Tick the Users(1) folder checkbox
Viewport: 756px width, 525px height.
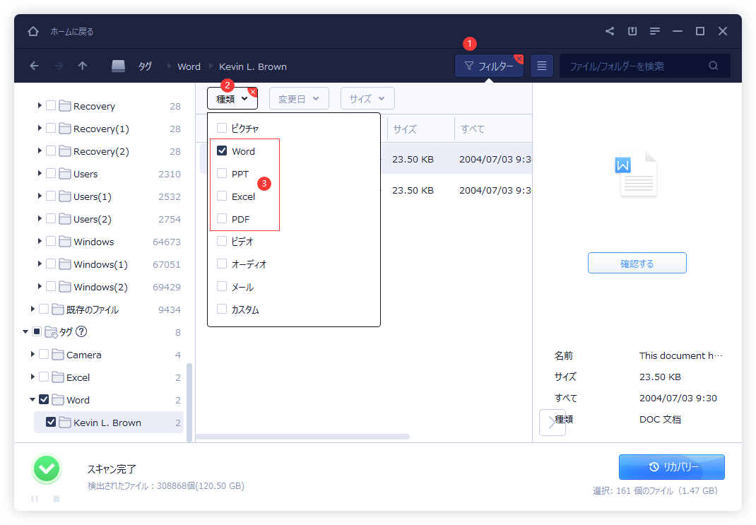[x=51, y=196]
